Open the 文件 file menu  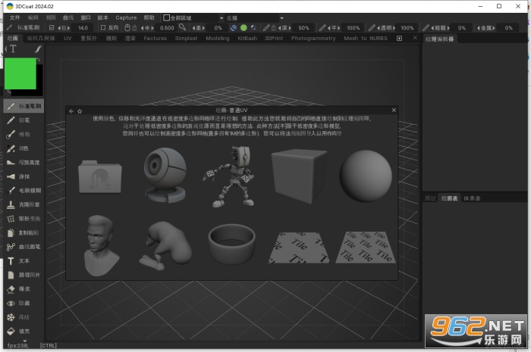(x=14, y=17)
